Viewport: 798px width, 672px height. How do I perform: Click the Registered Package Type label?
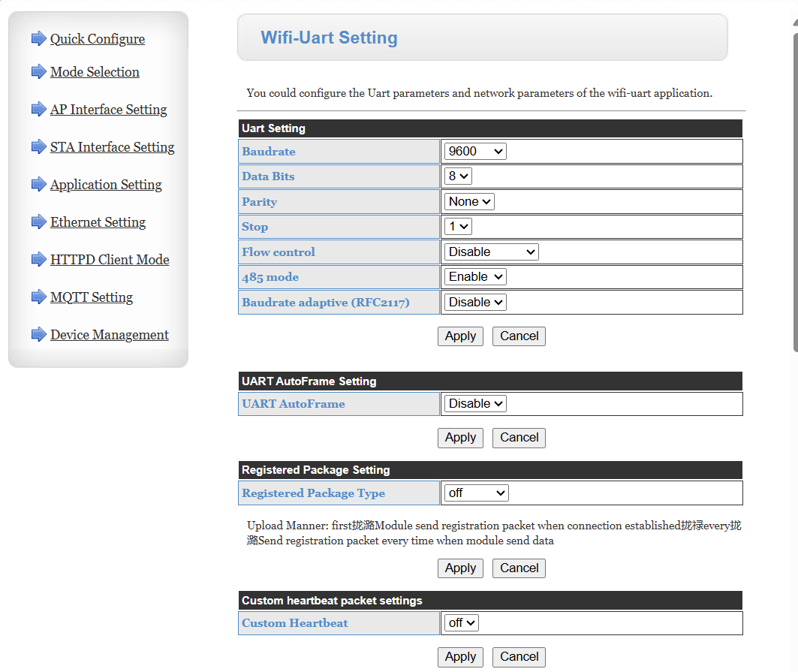coord(313,493)
